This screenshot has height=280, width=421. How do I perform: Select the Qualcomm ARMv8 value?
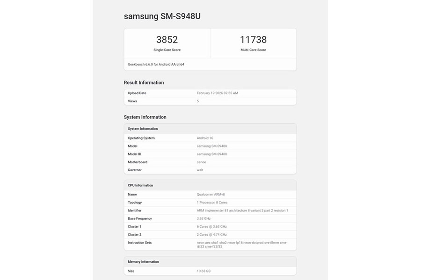(211, 195)
